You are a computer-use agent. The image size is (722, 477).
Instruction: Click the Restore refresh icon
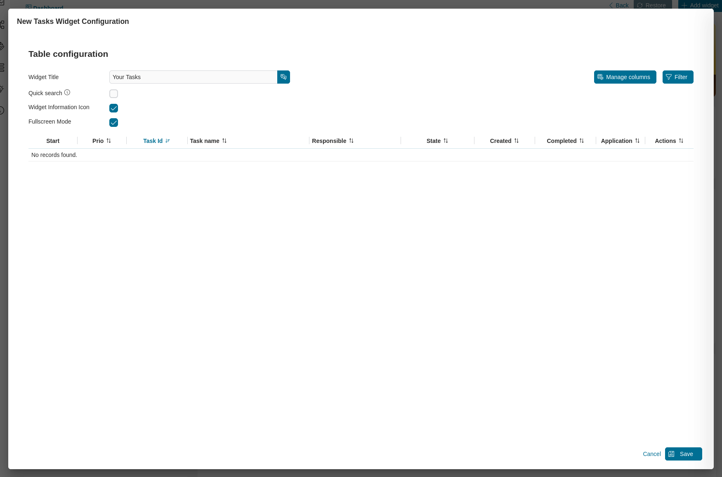click(641, 5)
